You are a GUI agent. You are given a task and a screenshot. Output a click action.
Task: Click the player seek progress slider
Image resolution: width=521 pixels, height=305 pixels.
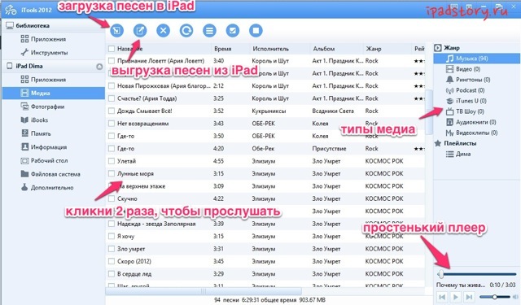point(477,274)
